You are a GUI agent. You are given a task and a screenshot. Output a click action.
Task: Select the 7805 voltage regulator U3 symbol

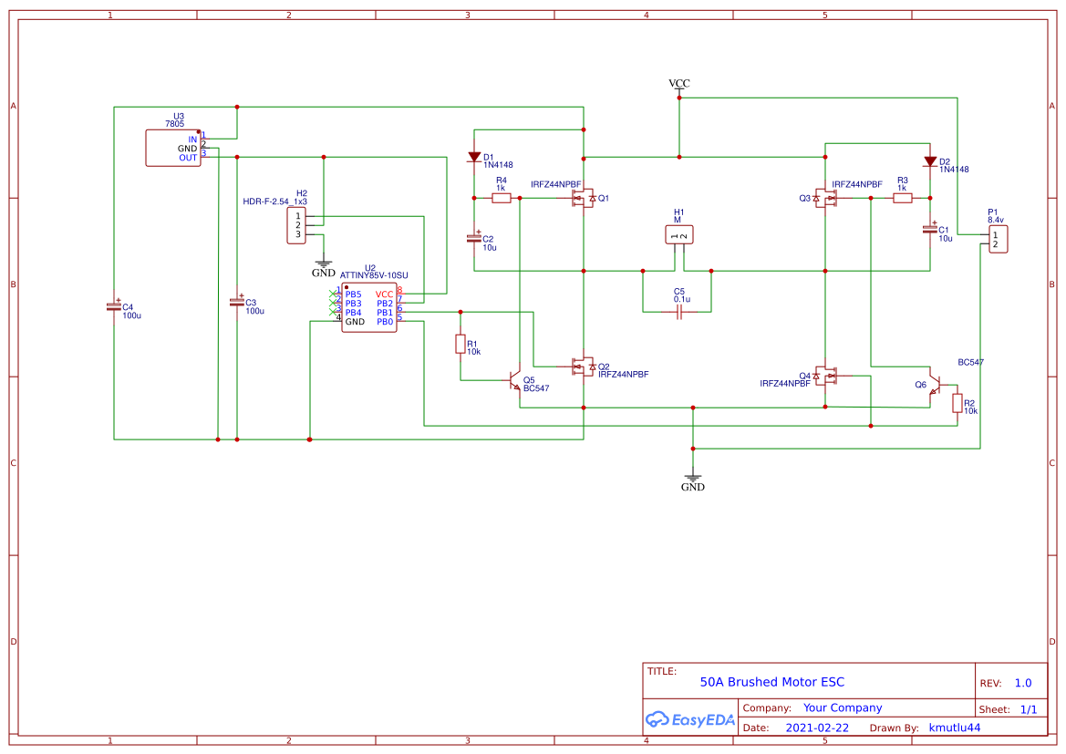click(173, 148)
